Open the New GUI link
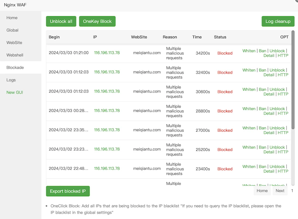 15,92
